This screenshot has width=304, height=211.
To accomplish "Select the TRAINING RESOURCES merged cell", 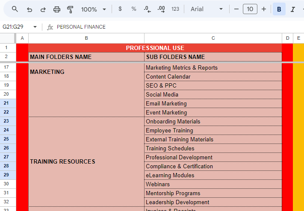I will [86, 161].
